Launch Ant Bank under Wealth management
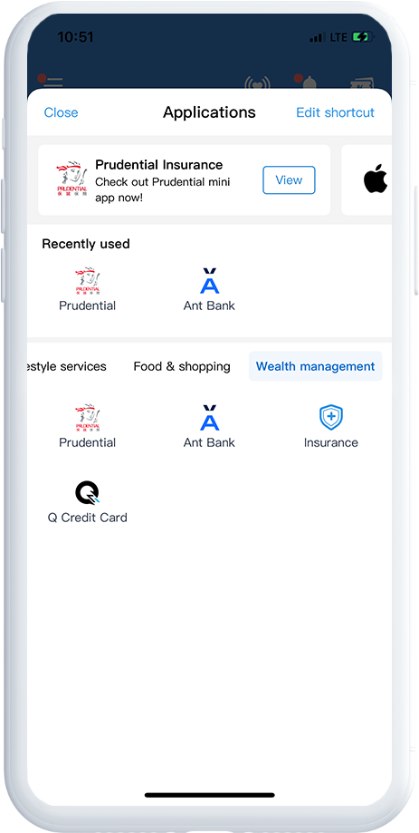The width and height of the screenshot is (419, 833). [x=209, y=426]
